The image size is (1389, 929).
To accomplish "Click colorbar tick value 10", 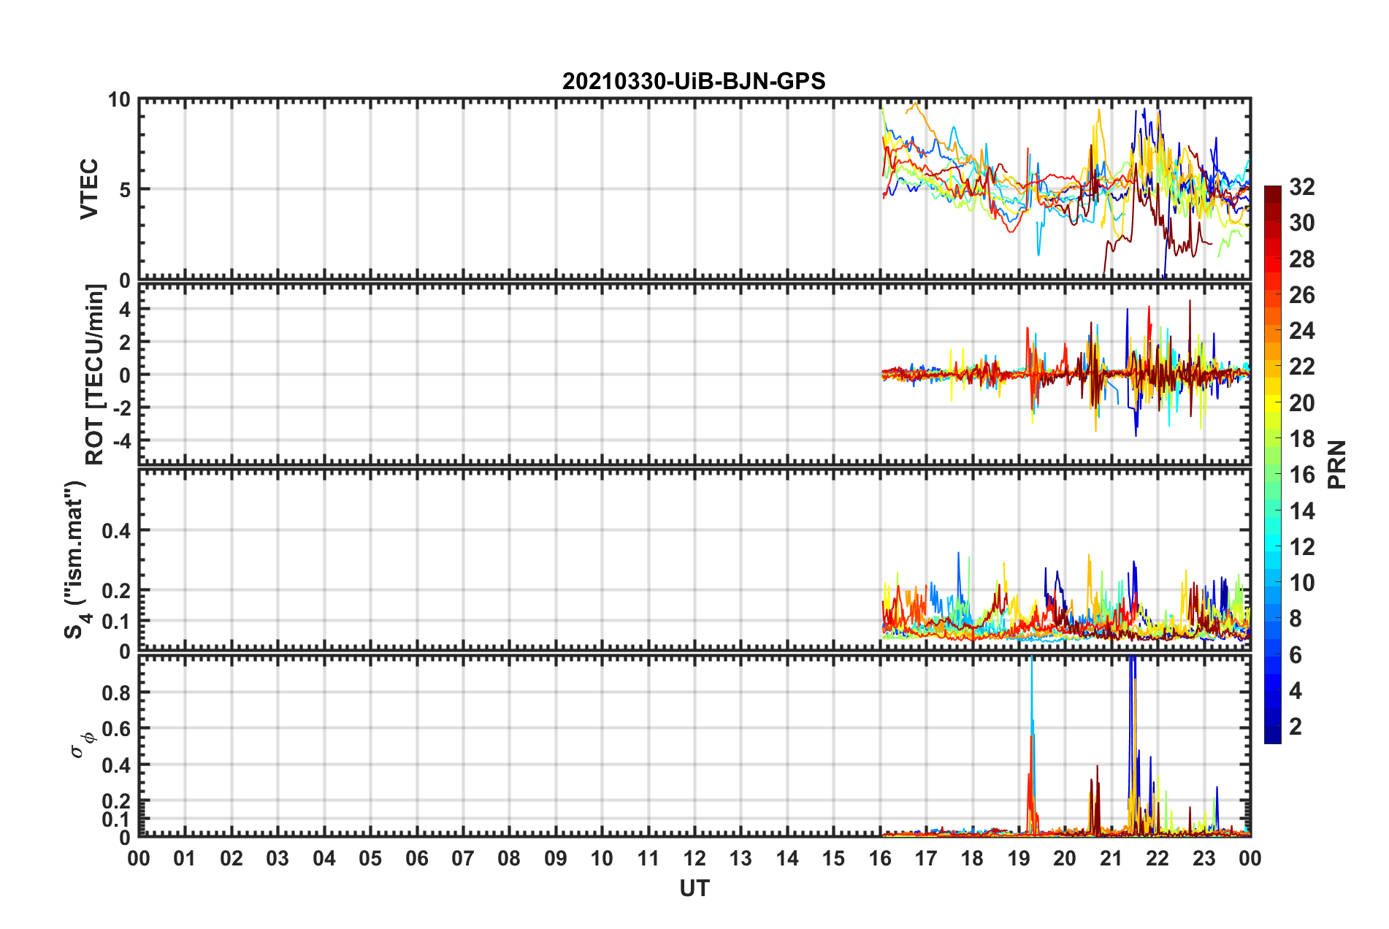I will 1302,583.
